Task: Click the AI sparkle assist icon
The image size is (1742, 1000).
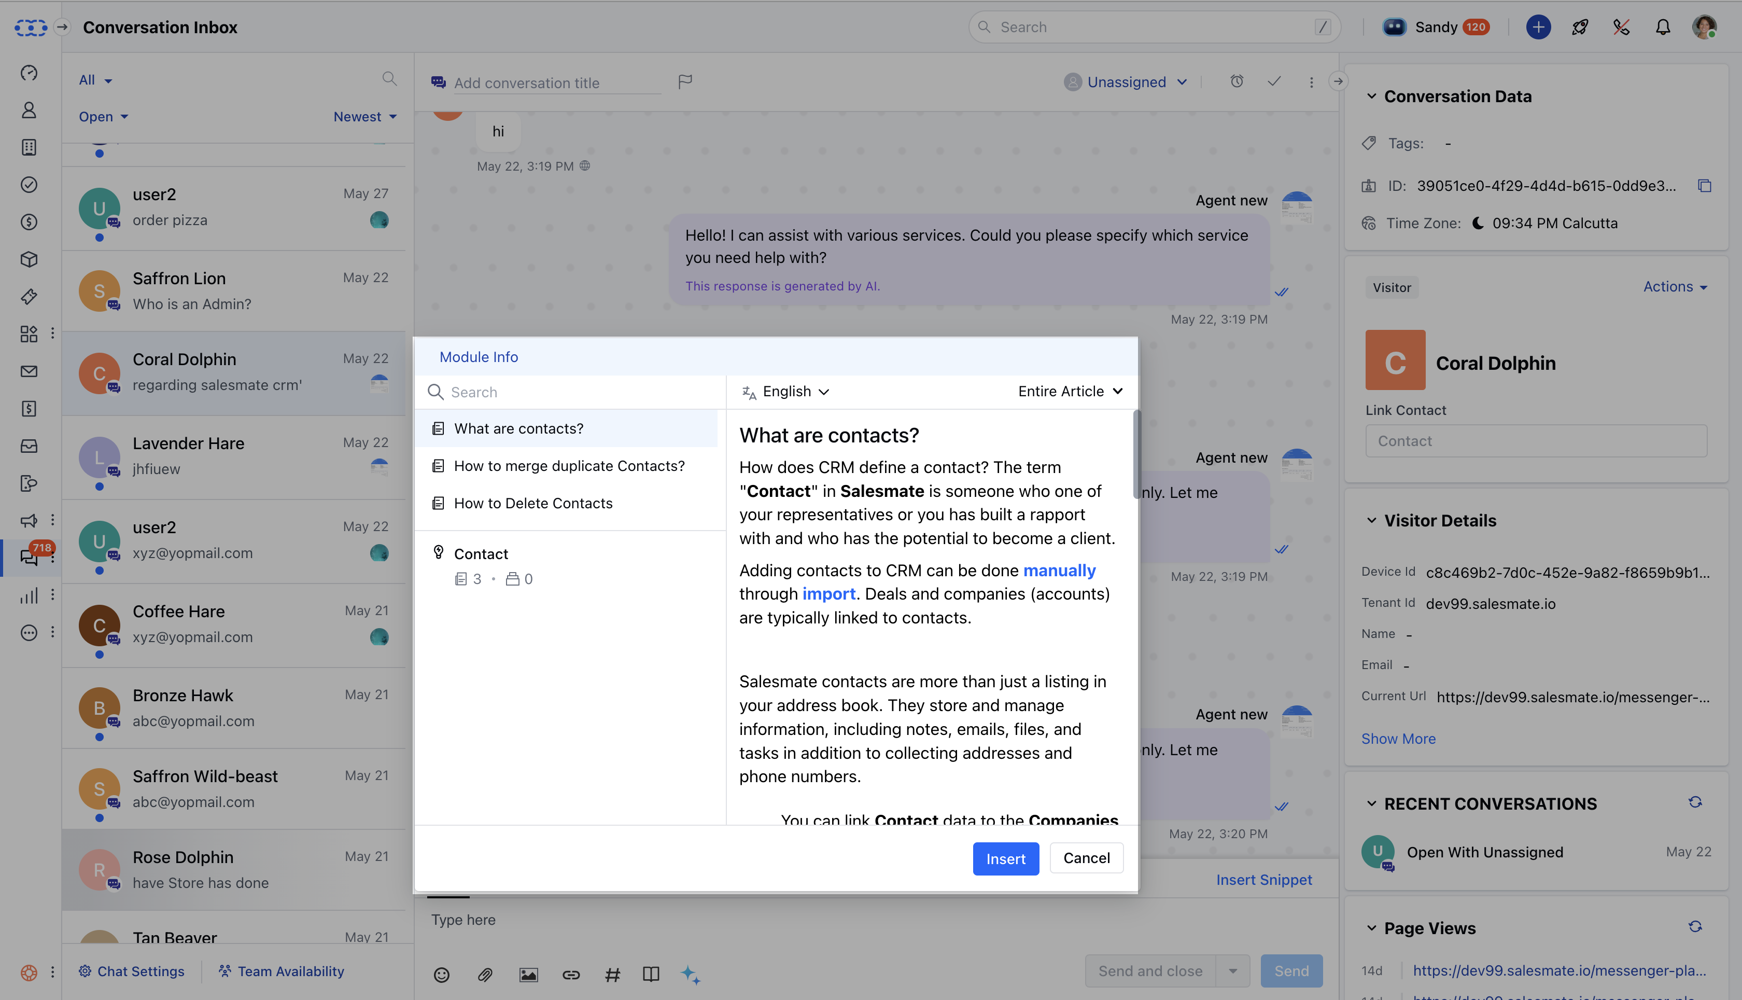Action: tap(691, 975)
